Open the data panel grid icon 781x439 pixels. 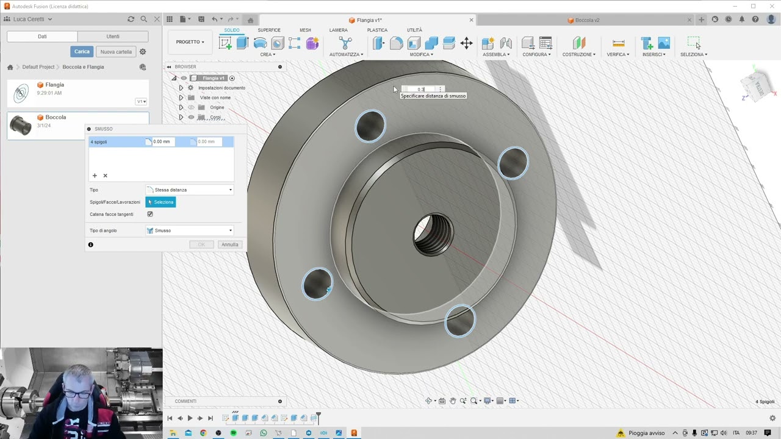[x=170, y=20]
